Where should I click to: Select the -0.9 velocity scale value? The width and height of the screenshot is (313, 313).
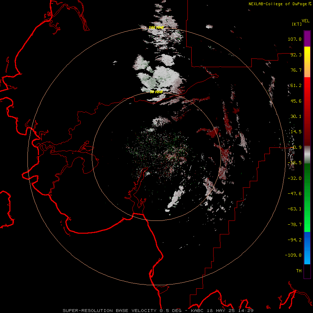[x=296, y=147]
